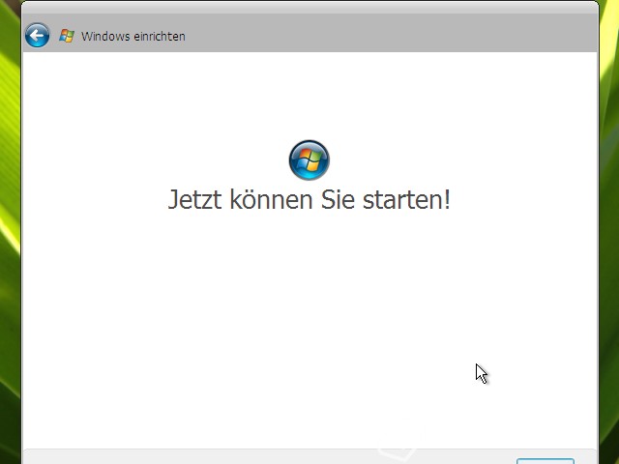Go back with the blue arrow button

(37, 36)
